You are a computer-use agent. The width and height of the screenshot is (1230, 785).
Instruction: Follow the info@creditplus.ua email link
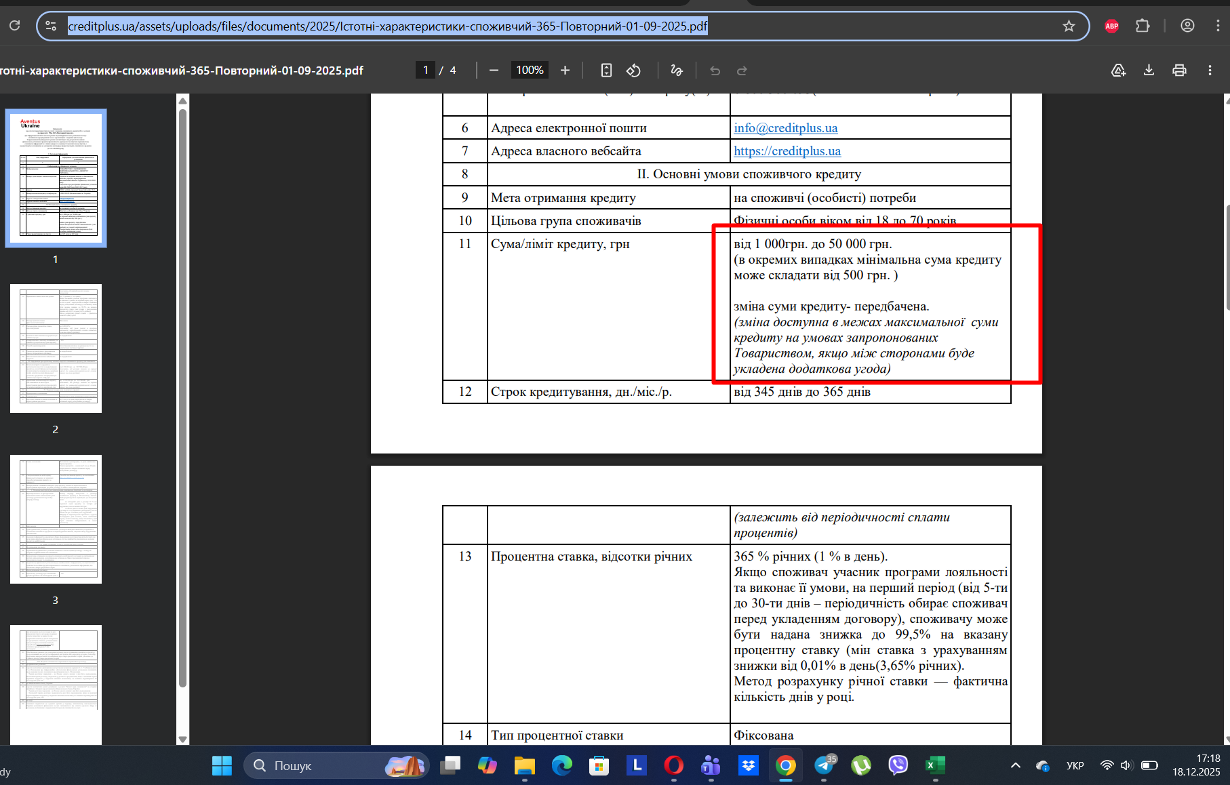pos(785,128)
